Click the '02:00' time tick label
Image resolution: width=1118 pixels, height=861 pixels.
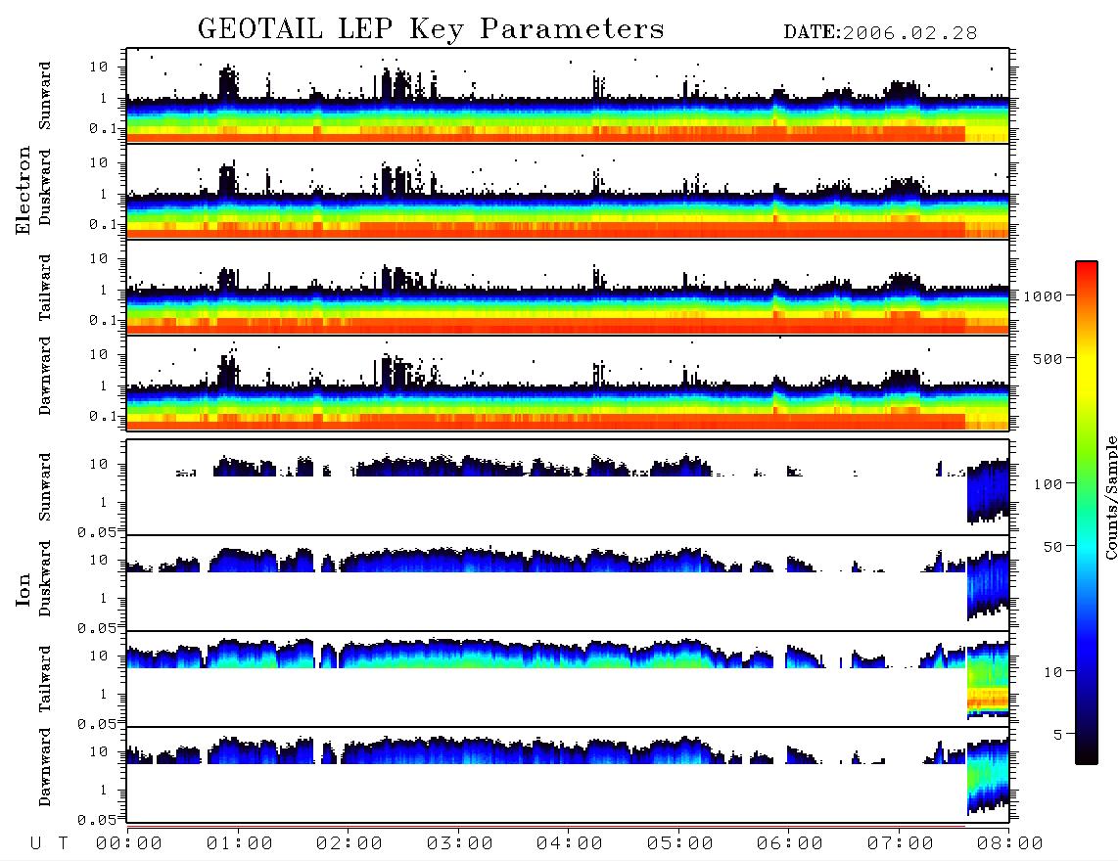[349, 843]
